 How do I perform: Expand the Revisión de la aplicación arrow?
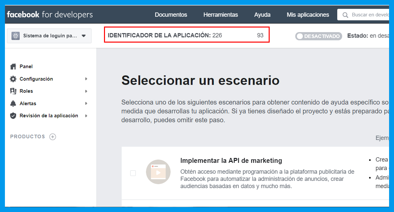(86, 116)
